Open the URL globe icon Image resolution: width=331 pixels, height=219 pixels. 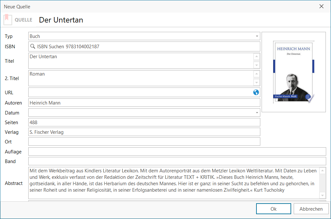(x=256, y=92)
